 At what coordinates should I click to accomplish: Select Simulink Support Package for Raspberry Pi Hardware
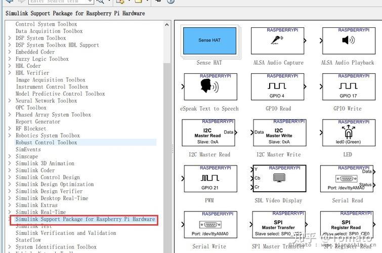(x=86, y=219)
